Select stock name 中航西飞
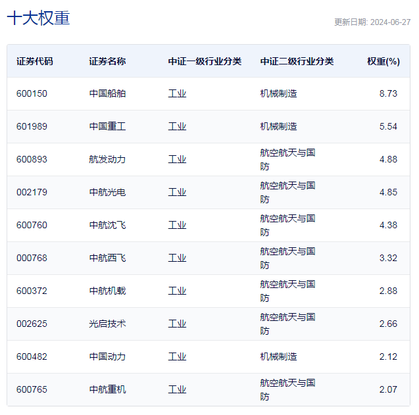This screenshot has width=419, height=415. (x=107, y=258)
